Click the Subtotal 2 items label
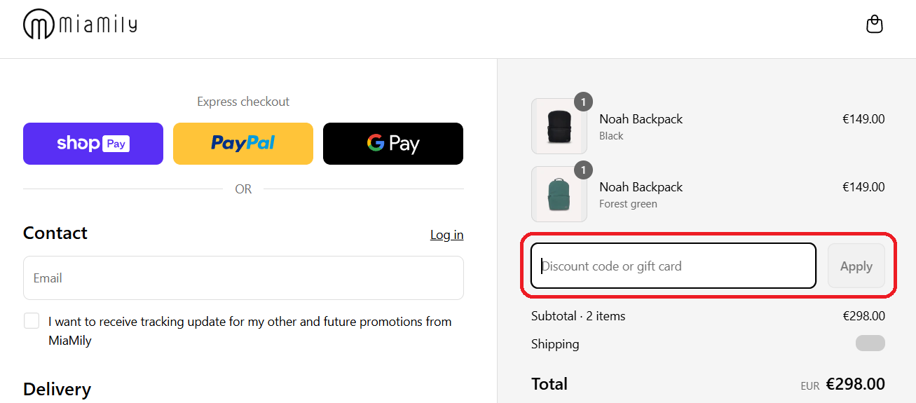Image resolution: width=916 pixels, height=403 pixels. coord(578,316)
